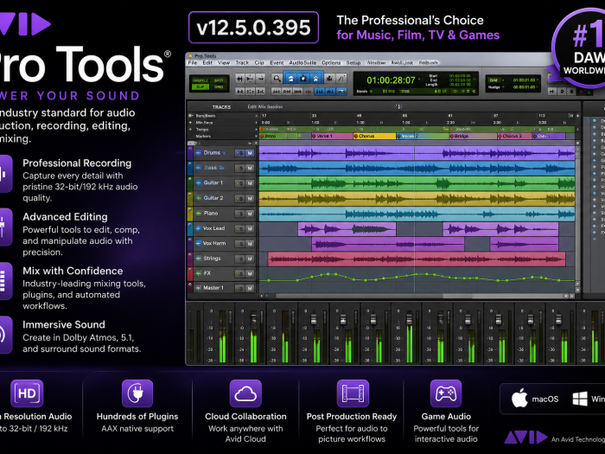Screen dimensions: 605x454
Task: Open the Clip menu
Action: pyautogui.click(x=259, y=62)
